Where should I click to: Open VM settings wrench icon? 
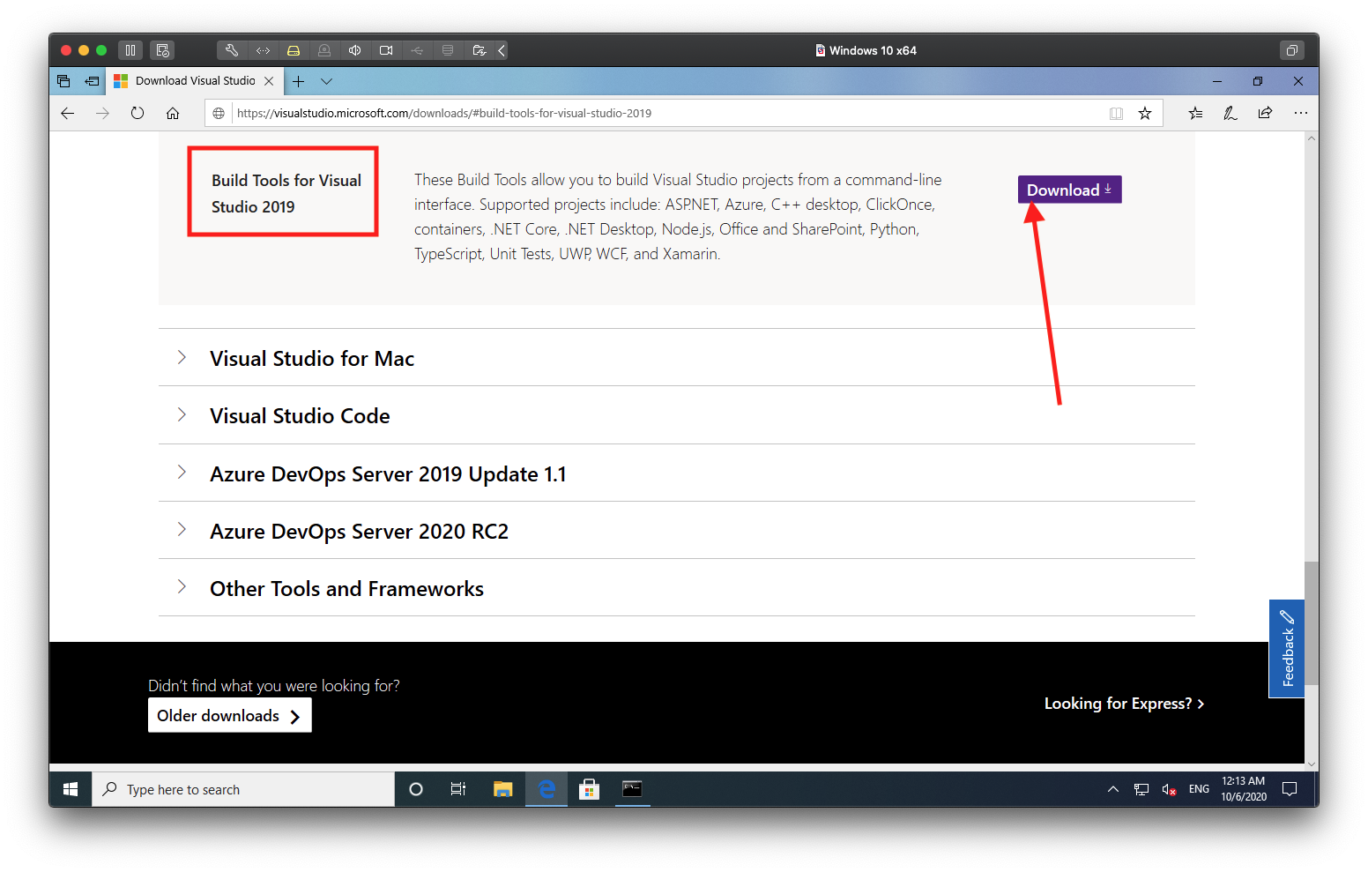tap(232, 50)
